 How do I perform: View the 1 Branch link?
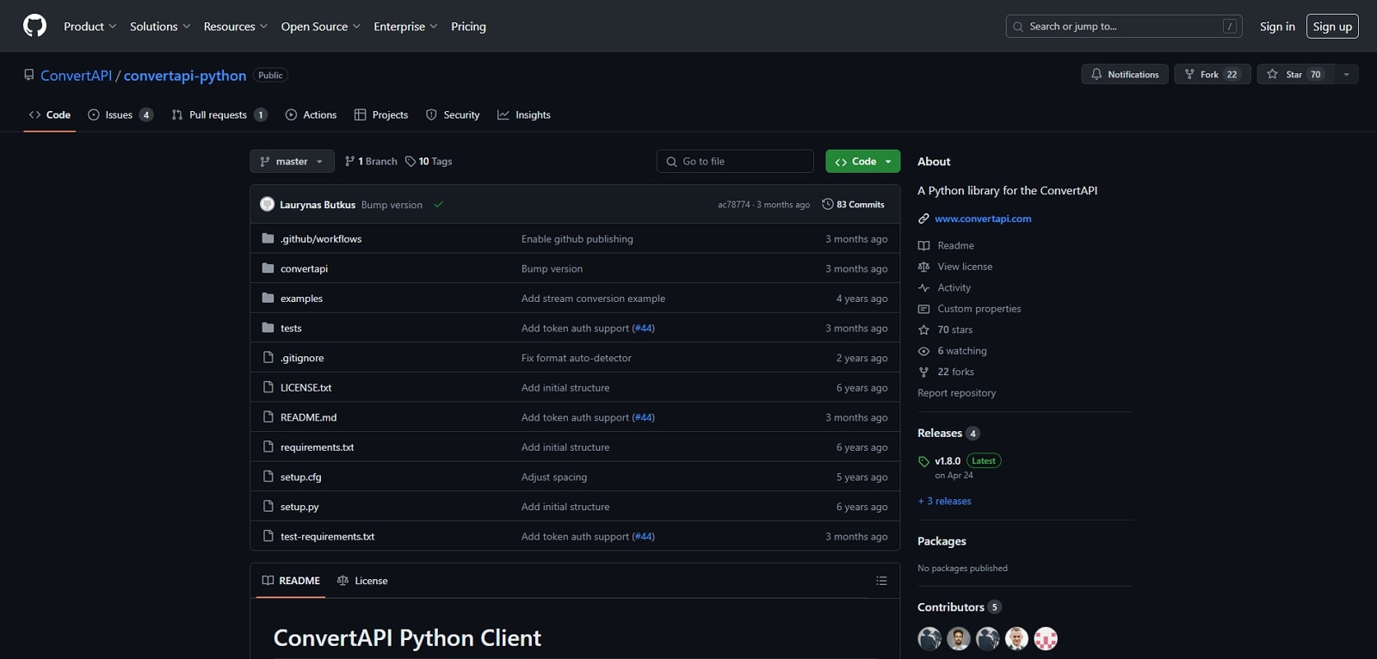tap(371, 162)
